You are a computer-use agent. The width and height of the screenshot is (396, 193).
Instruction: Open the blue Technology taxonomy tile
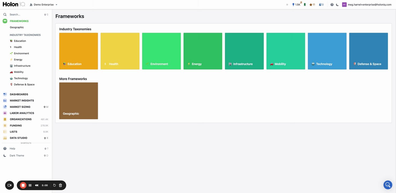[x=327, y=51]
